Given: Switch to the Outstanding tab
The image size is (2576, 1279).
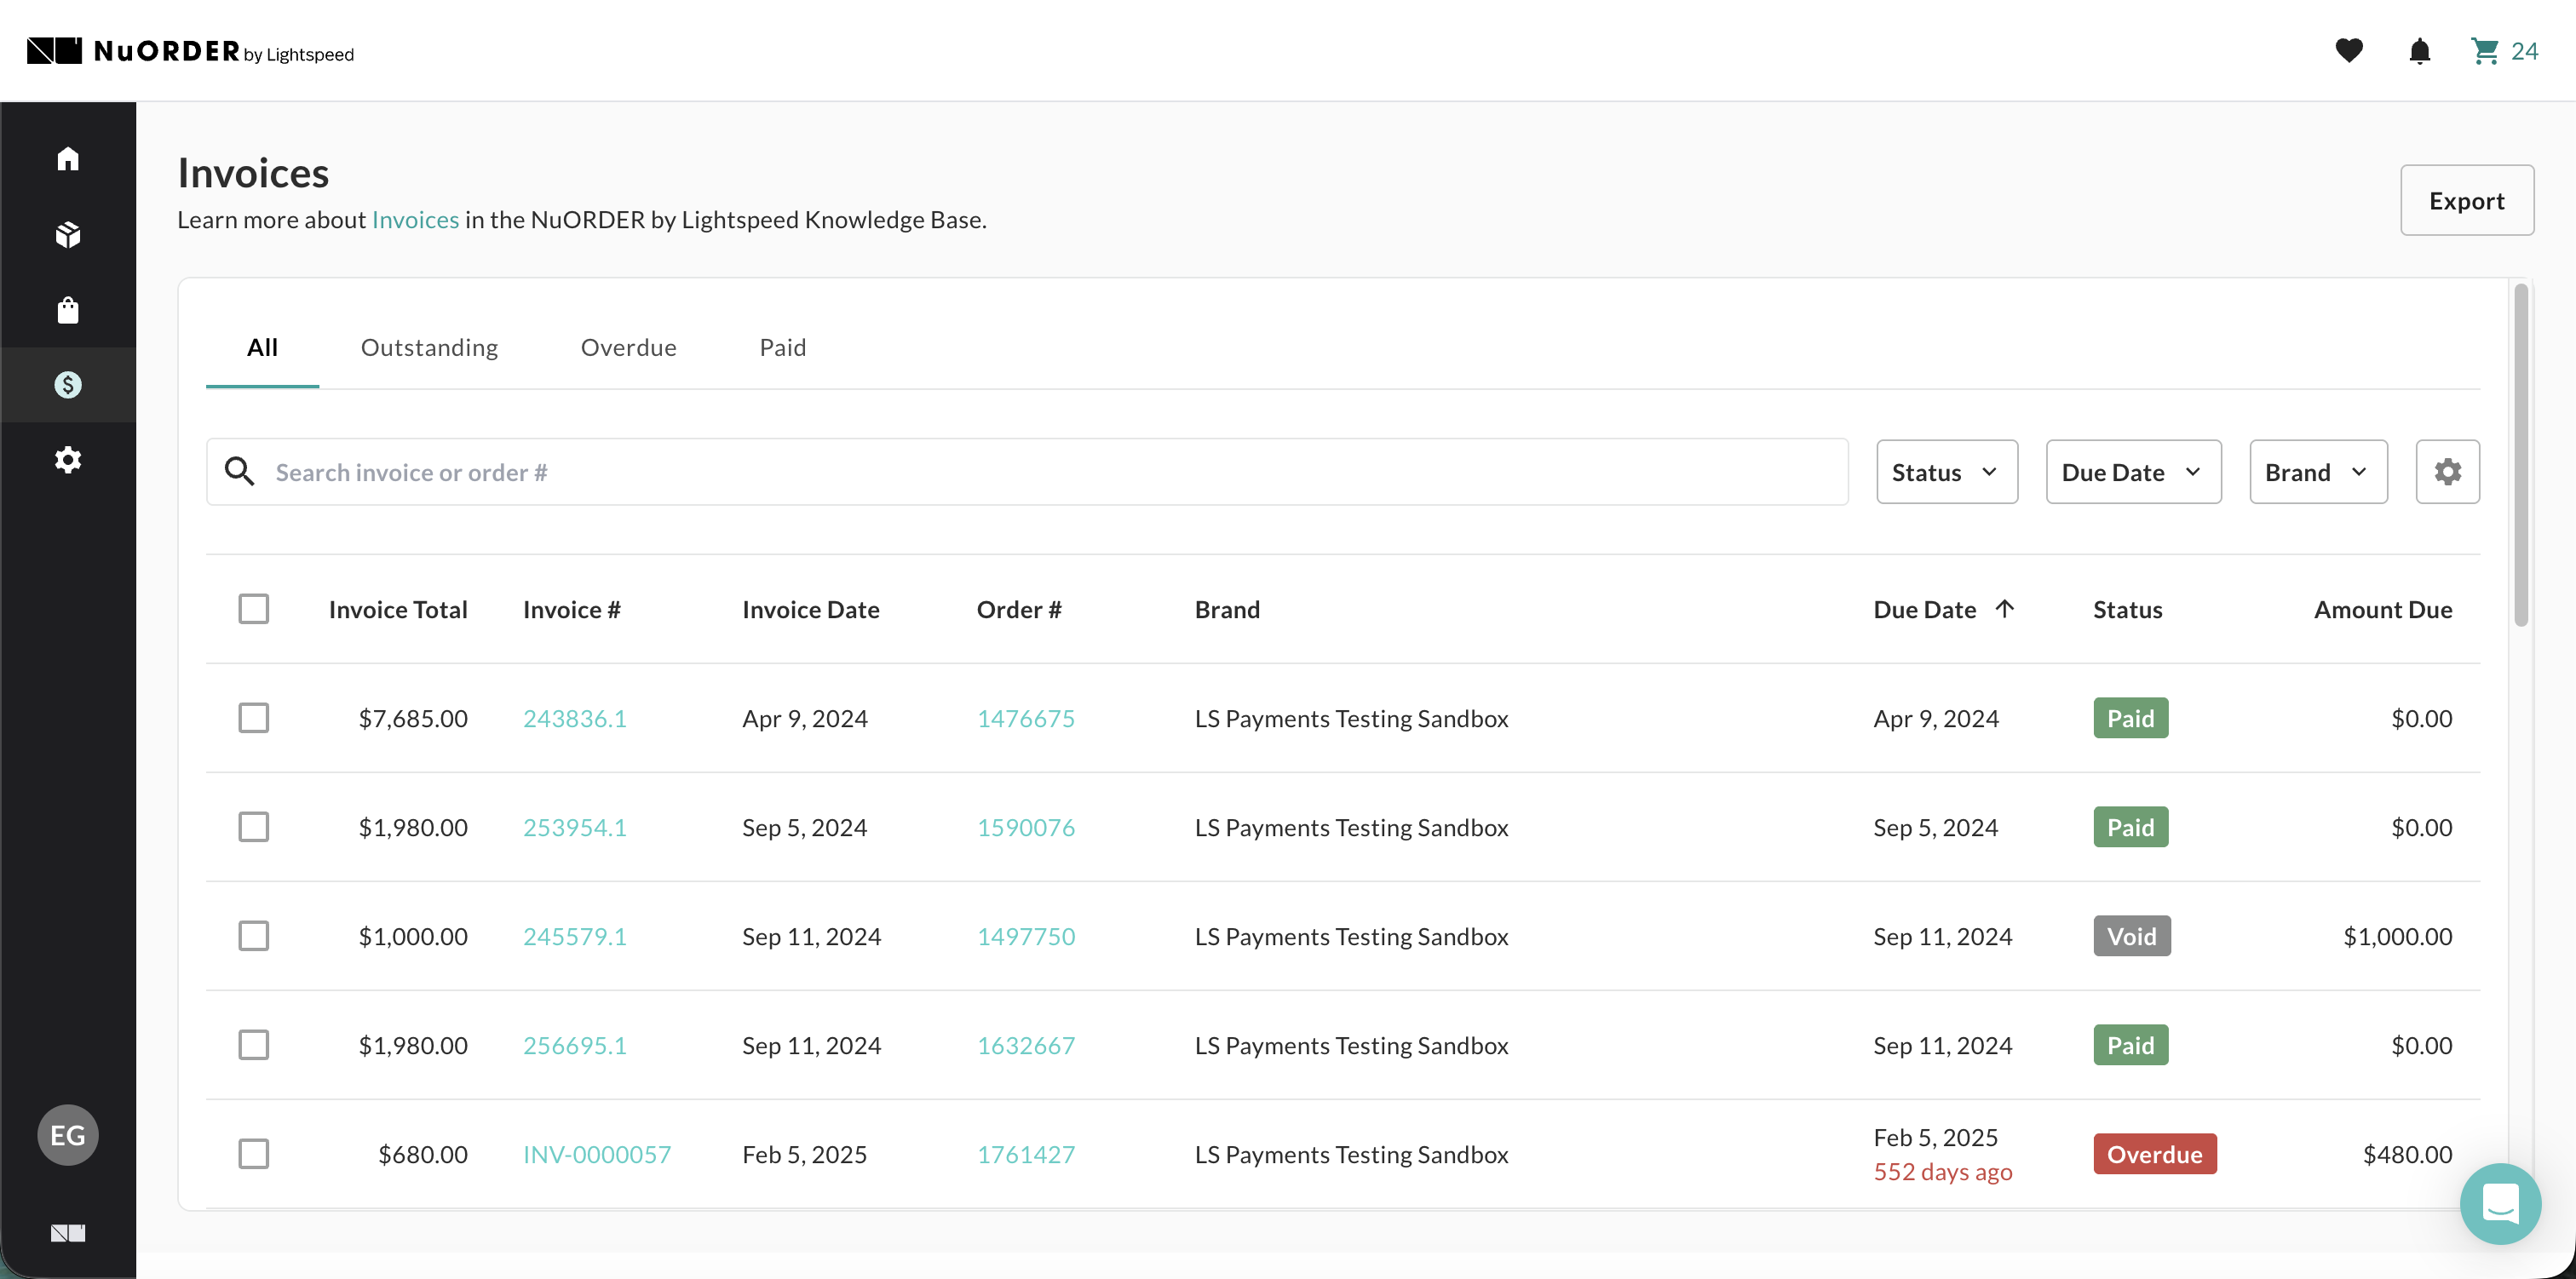Looking at the screenshot, I should tap(429, 348).
